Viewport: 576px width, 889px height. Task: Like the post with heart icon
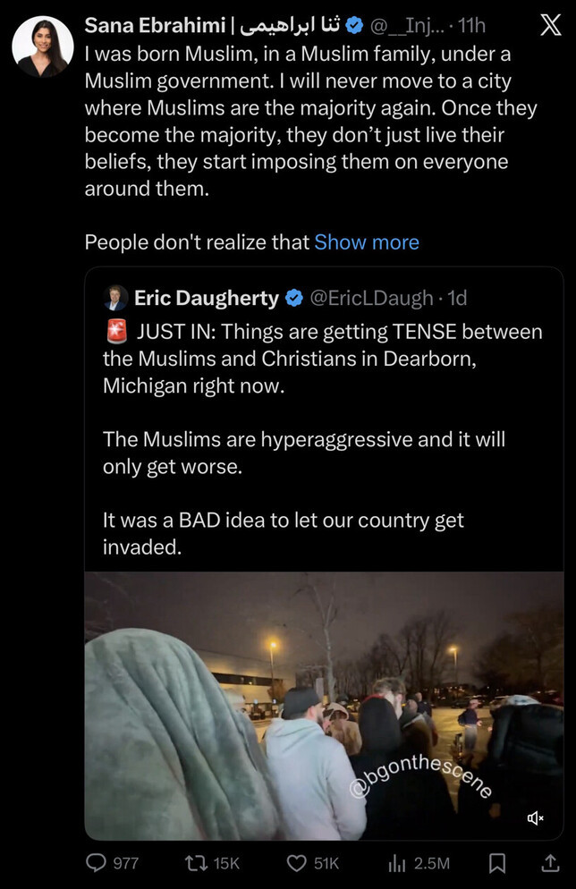pyautogui.click(x=297, y=862)
